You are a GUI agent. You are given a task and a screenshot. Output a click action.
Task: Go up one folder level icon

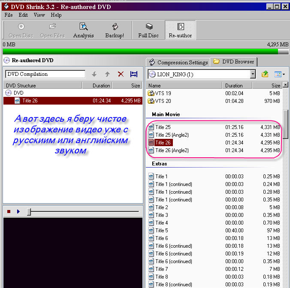pos(265,74)
